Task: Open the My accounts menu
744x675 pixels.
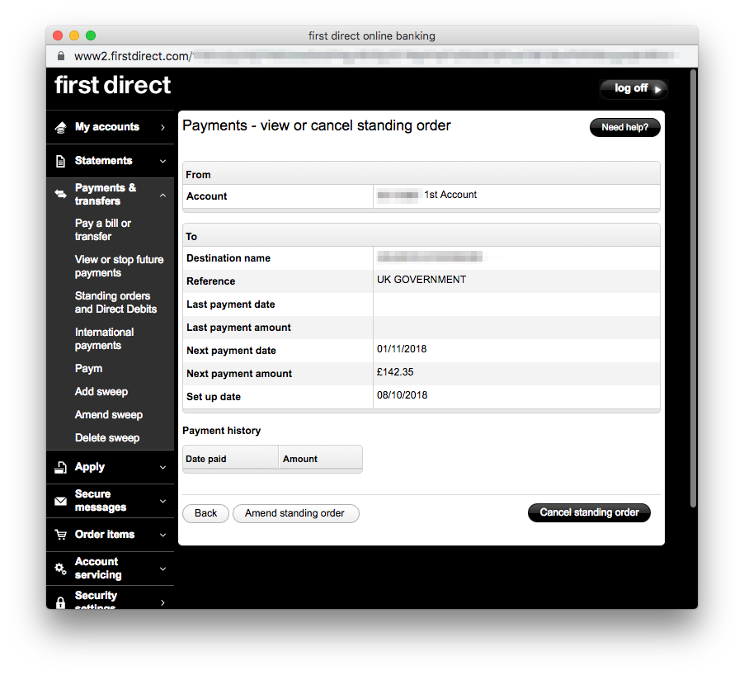Action: pos(110,127)
